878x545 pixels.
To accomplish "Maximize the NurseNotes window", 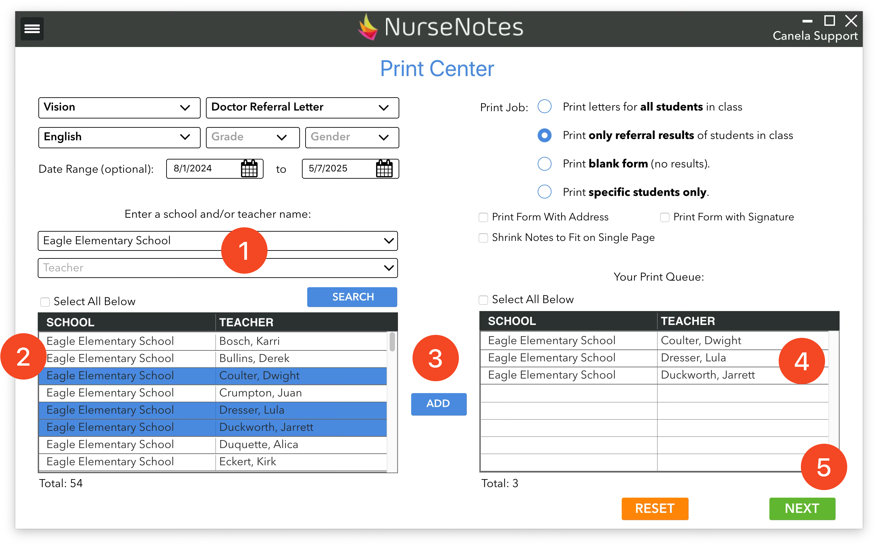I will [829, 21].
